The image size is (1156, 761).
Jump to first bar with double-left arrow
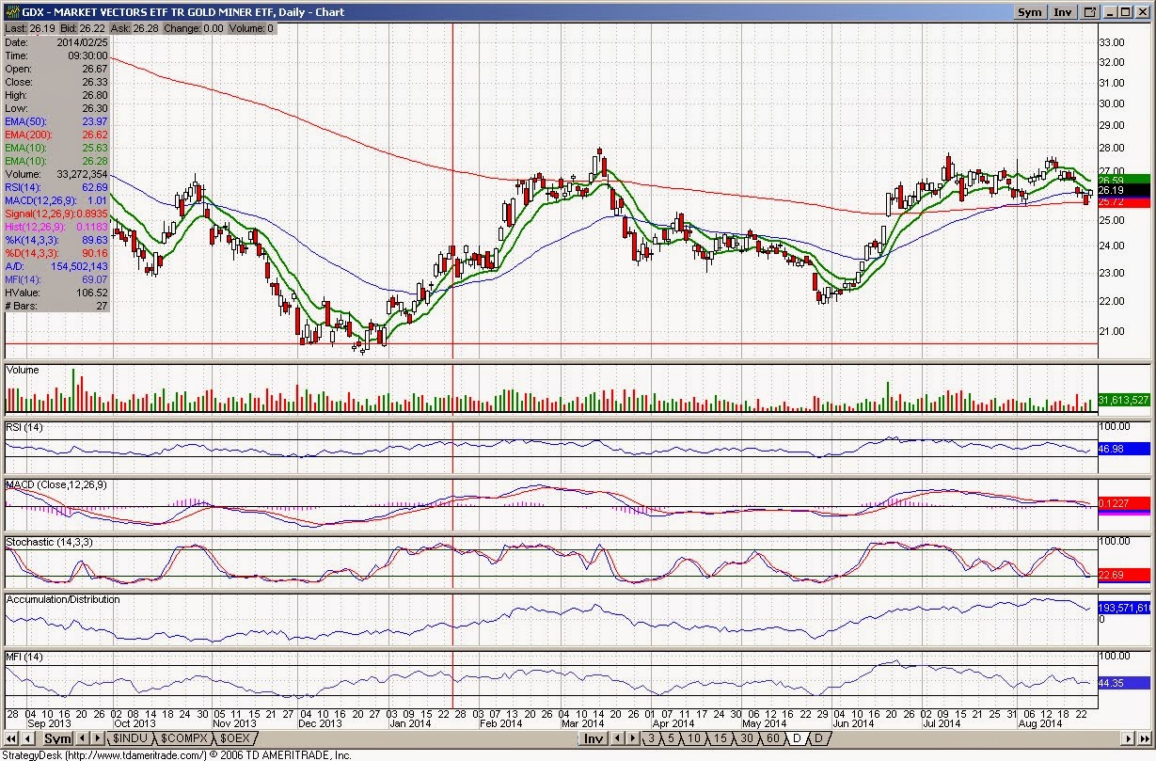[x=10, y=738]
